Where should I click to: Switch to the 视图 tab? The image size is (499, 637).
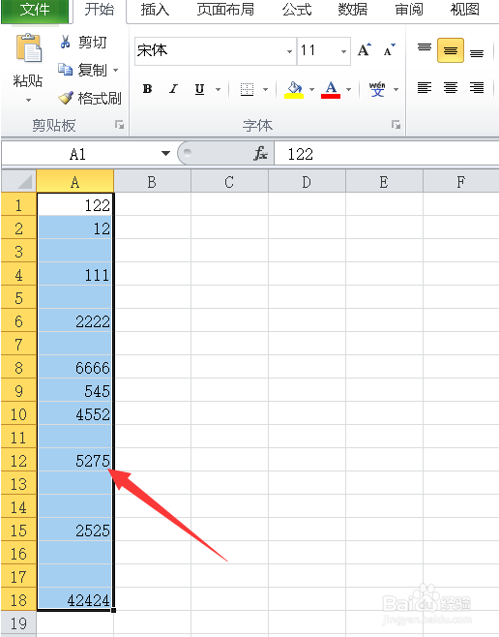coord(465,10)
